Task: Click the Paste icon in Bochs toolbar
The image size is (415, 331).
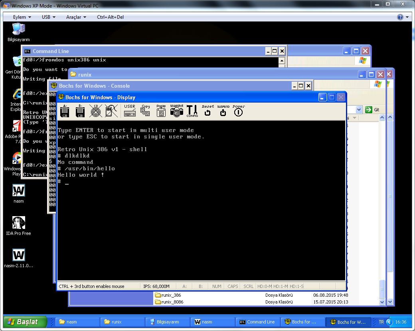Action: 161,110
